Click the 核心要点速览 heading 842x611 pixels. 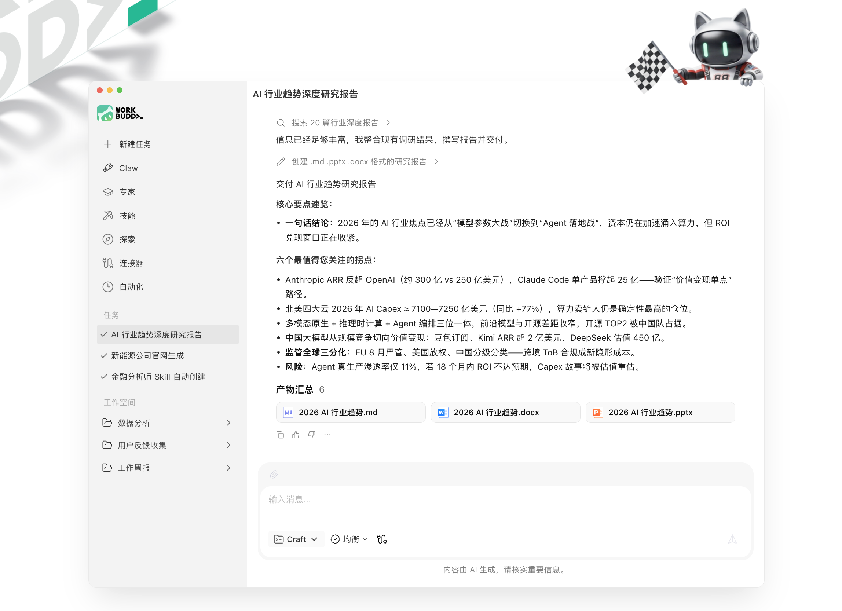click(x=304, y=204)
